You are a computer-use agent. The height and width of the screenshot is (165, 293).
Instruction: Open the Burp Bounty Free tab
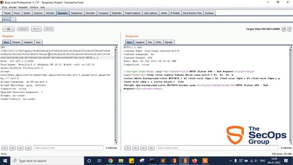[x=192, y=13]
